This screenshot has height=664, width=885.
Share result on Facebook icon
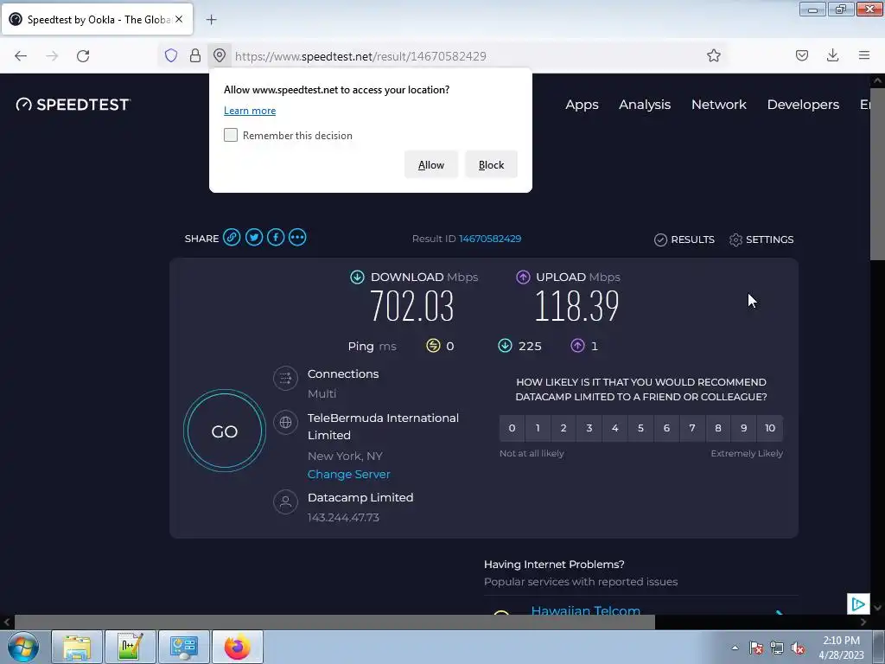(276, 237)
